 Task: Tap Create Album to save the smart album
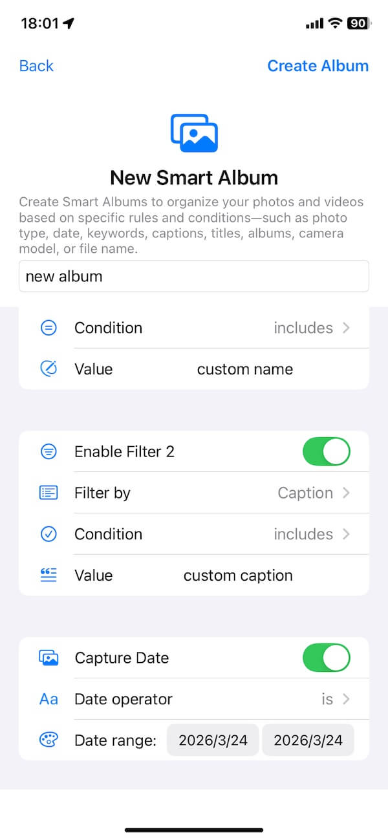pyautogui.click(x=318, y=65)
